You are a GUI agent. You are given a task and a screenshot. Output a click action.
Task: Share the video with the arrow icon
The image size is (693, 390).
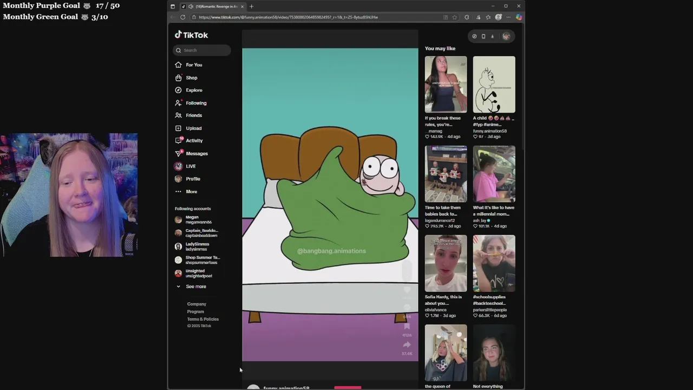click(407, 344)
